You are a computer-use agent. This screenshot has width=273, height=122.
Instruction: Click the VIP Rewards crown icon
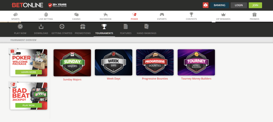tap(223, 14)
